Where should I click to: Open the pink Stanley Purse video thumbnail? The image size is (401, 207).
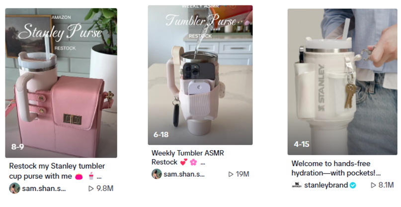pyautogui.click(x=61, y=83)
